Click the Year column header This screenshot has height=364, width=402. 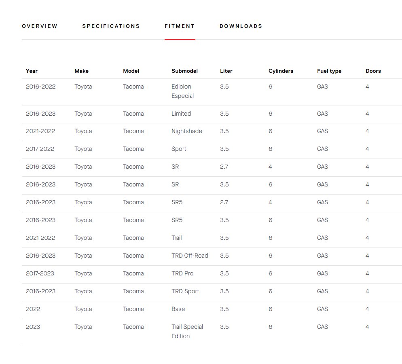(32, 71)
